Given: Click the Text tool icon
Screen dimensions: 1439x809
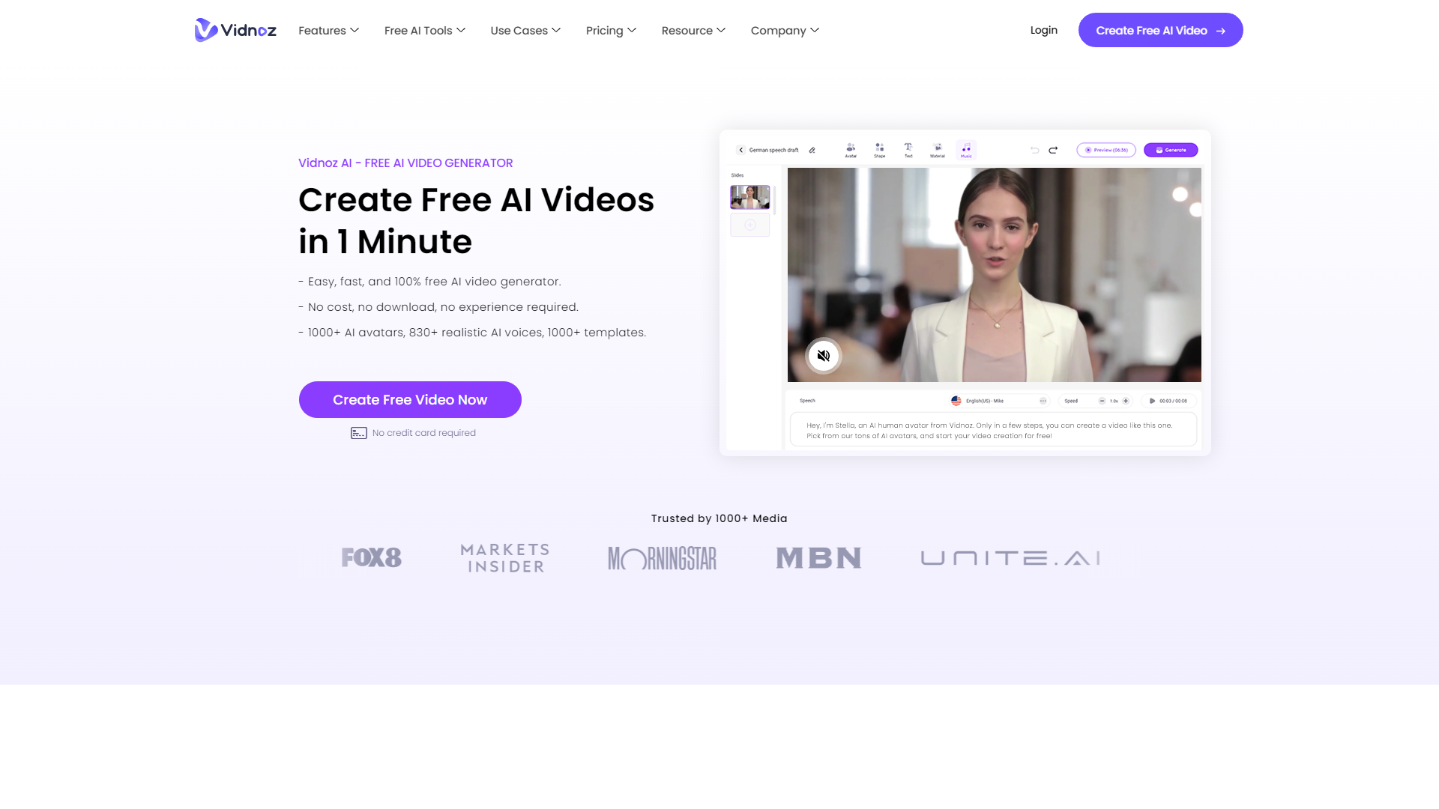Looking at the screenshot, I should click(x=908, y=150).
